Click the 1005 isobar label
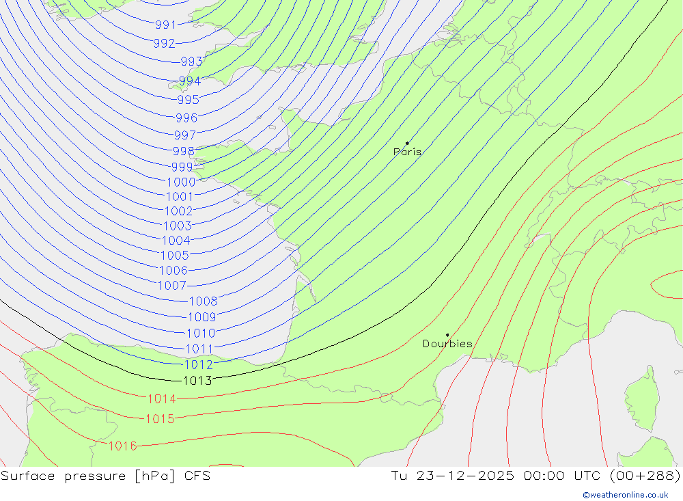Viewport: 683px width, 501px height. [x=175, y=256]
